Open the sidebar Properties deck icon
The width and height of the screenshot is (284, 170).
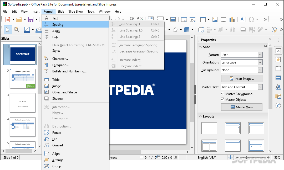pos(278,51)
